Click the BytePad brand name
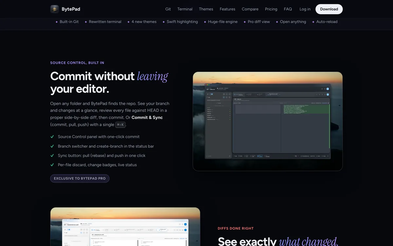 pos(71,9)
